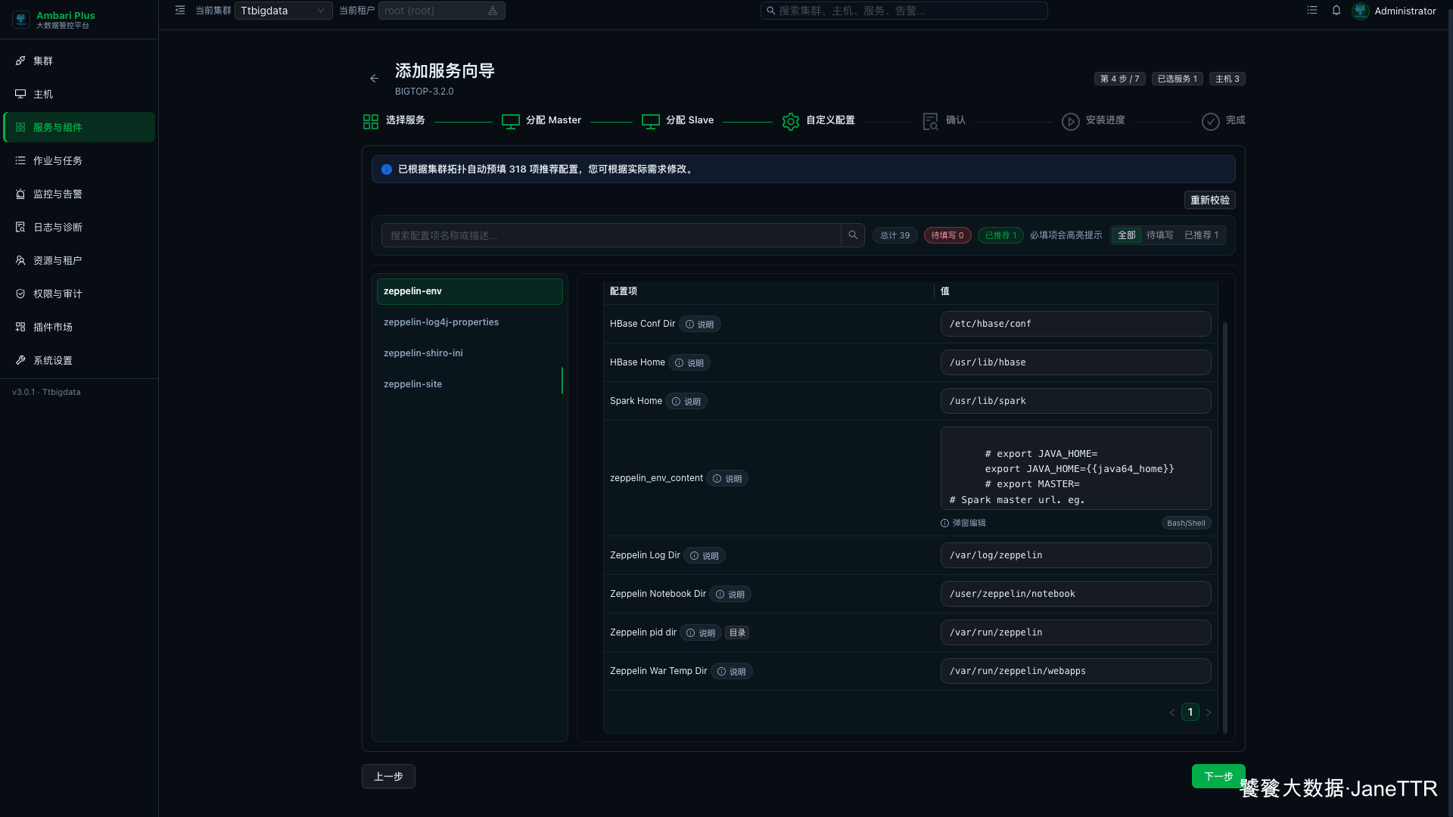This screenshot has width=1453, height=817.
Task: Click the 选择服务 step icon
Action: click(x=371, y=122)
